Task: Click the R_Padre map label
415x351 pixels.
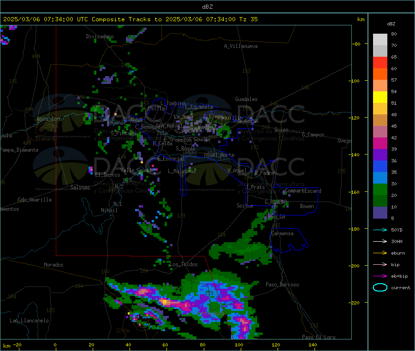Action: 264,173
